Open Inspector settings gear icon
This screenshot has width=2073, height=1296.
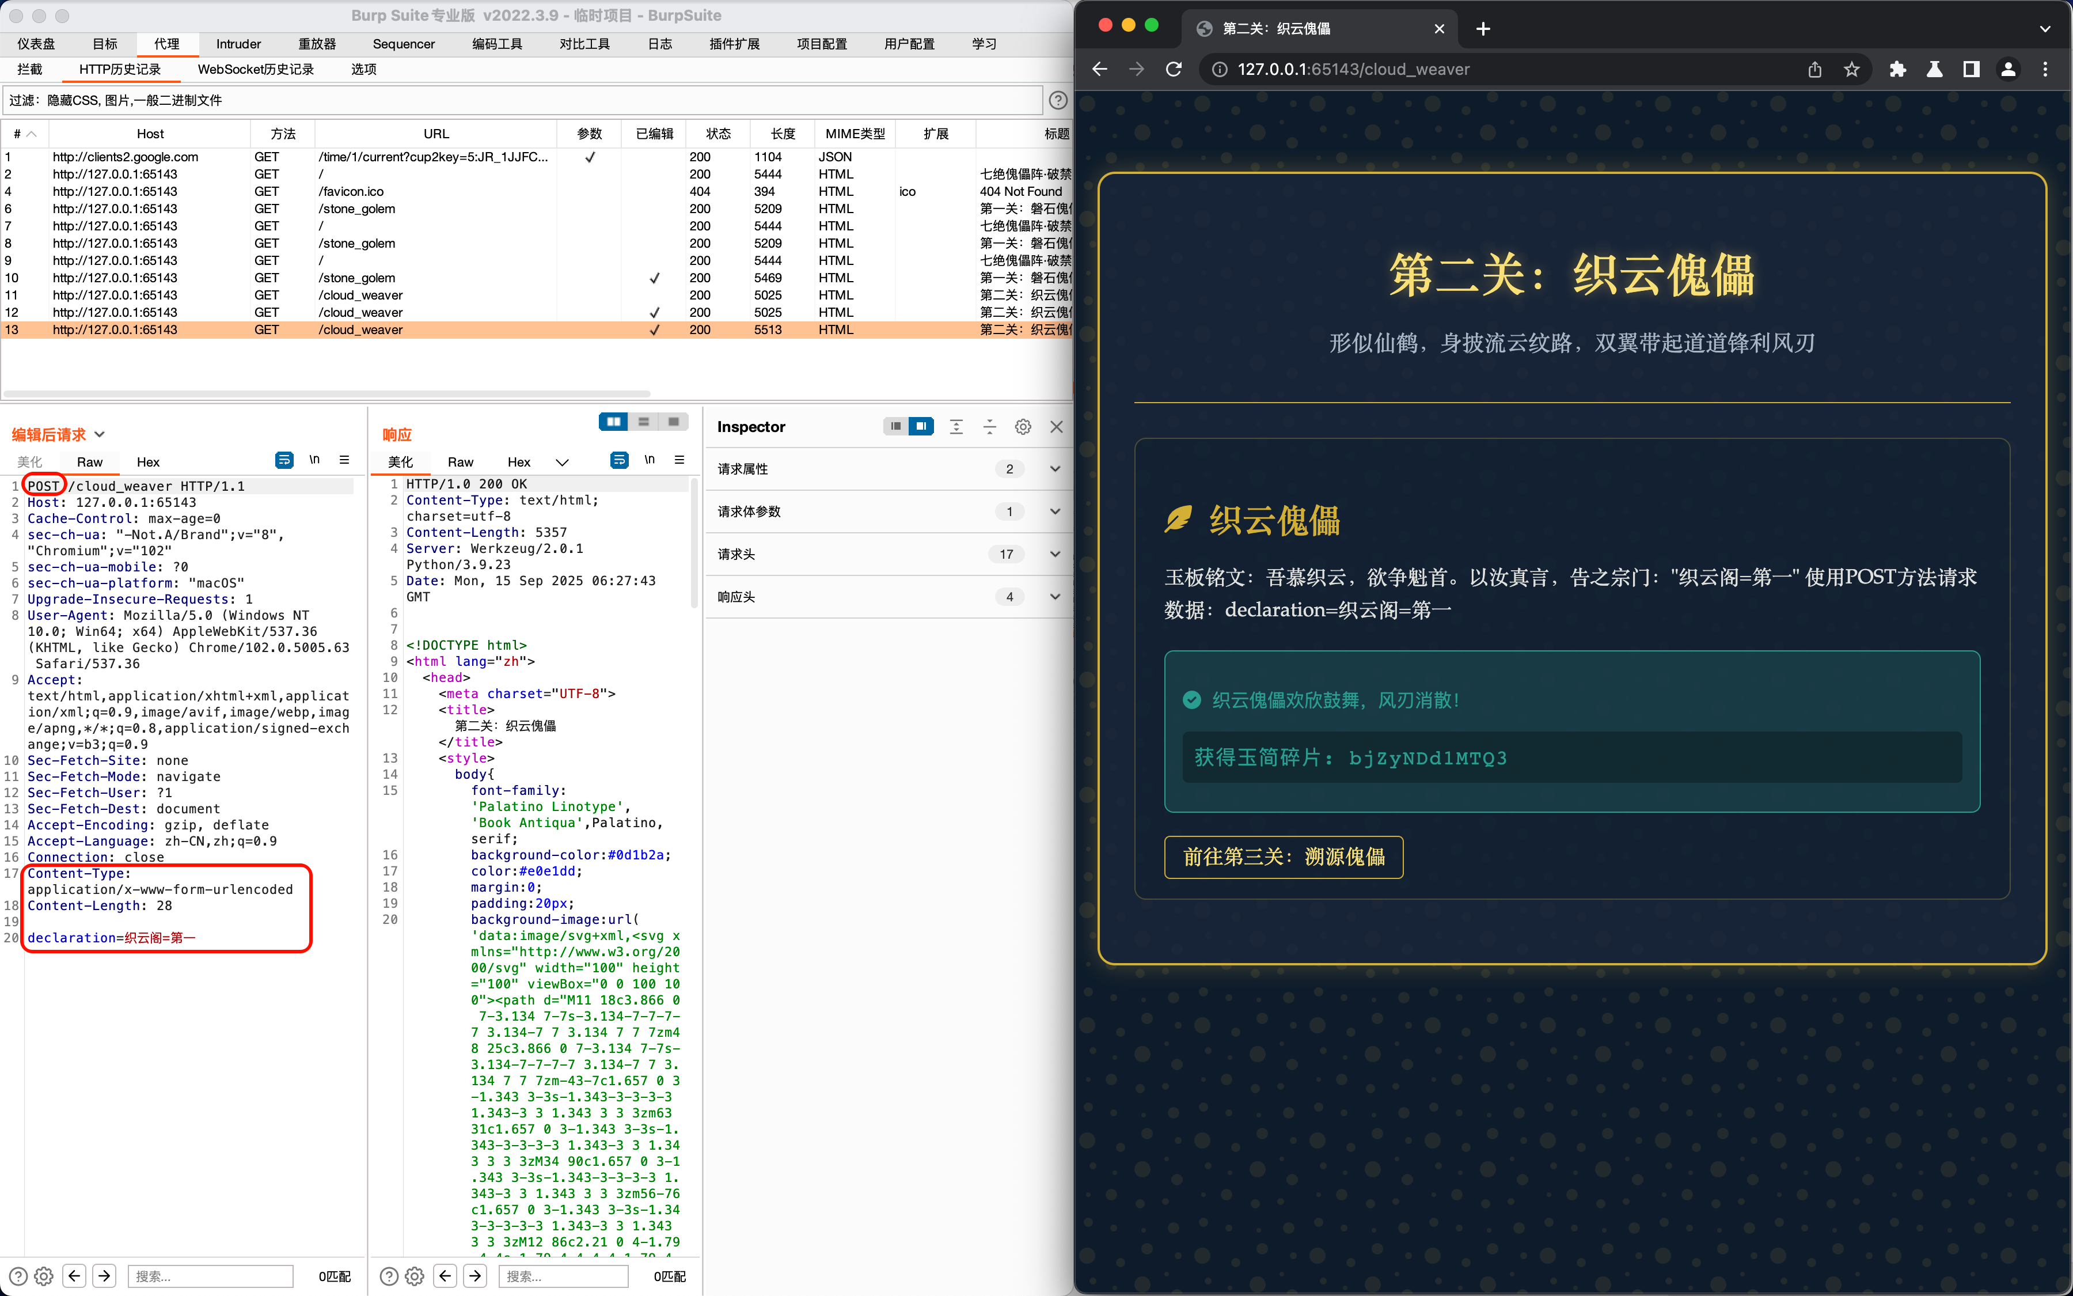1023,427
